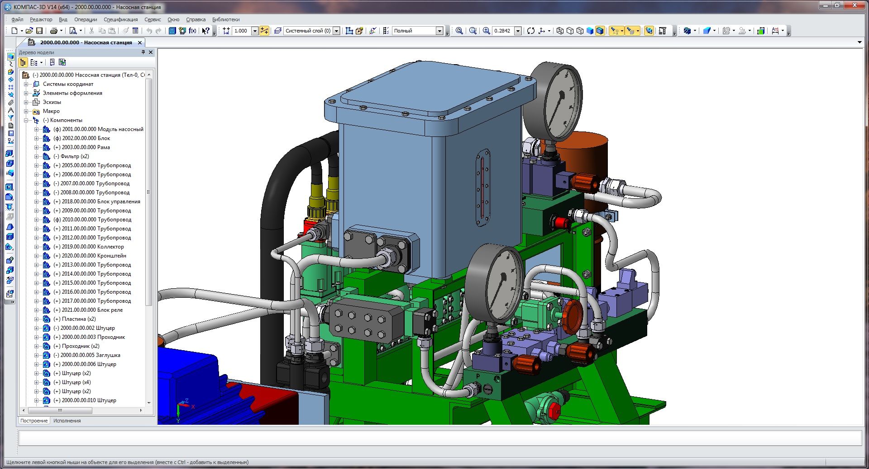Open the Системный слой (0) dropdown
The image size is (869, 469).
coord(336,31)
